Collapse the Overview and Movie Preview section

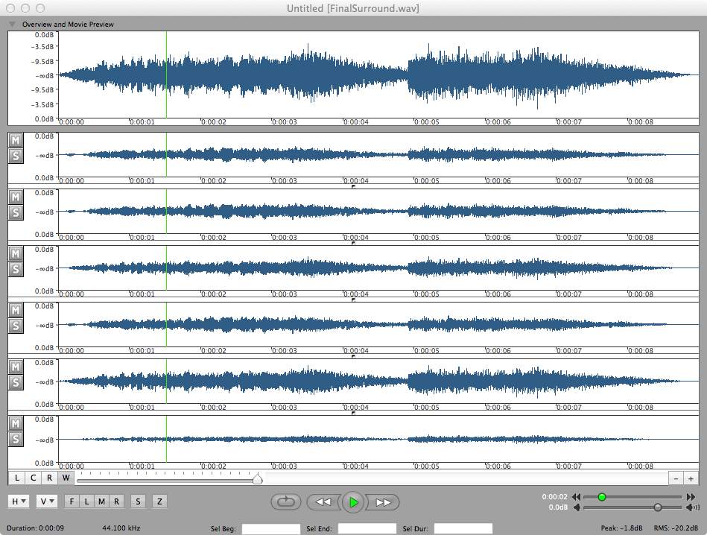click(11, 24)
